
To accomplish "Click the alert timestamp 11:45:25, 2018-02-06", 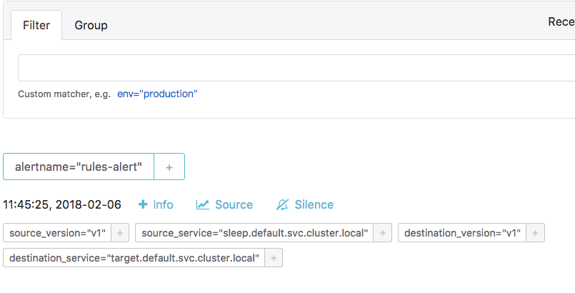I will 62,204.
